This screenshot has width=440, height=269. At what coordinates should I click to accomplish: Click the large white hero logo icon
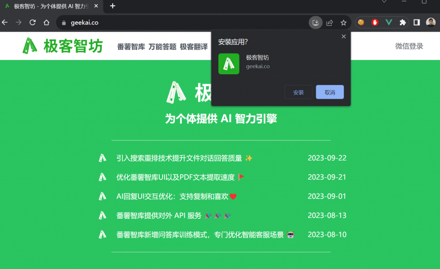[176, 93]
